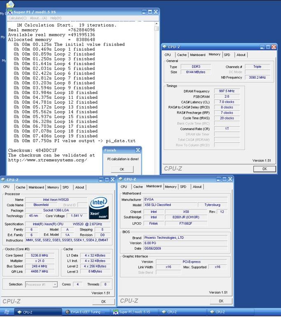The image size is (281, 317).
Task: Click the Multiplier value x 21.0
Action: [40, 261]
